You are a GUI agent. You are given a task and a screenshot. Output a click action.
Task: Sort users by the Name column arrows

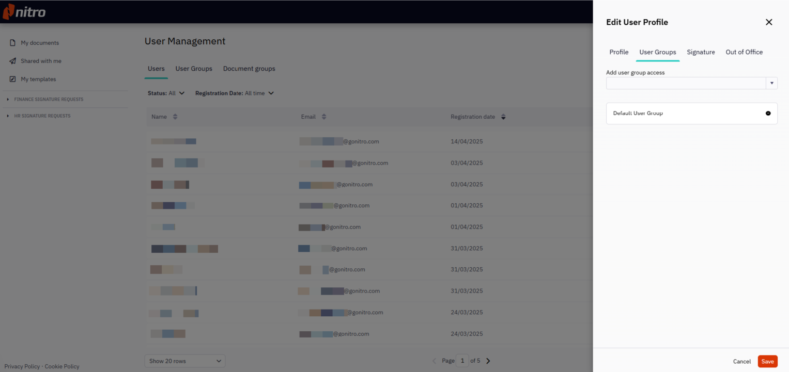pos(175,117)
